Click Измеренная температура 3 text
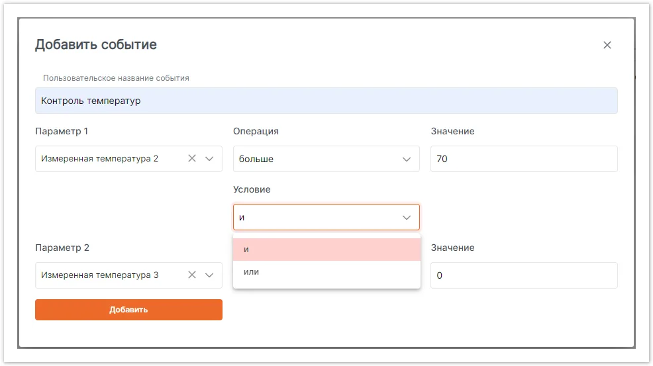Screen dimensions: 653x366 99,275
